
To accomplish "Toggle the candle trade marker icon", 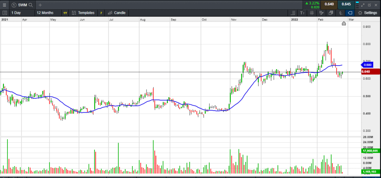I will click(x=340, y=13).
